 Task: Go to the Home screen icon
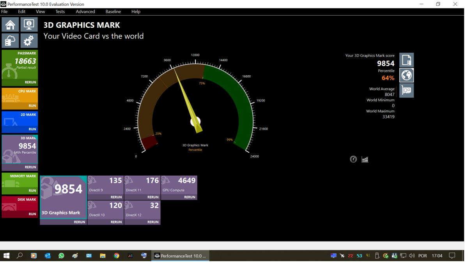click(x=10, y=25)
